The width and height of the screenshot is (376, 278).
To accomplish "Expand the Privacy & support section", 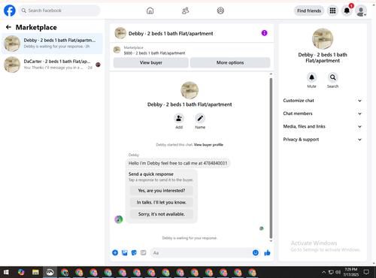I will [323, 140].
